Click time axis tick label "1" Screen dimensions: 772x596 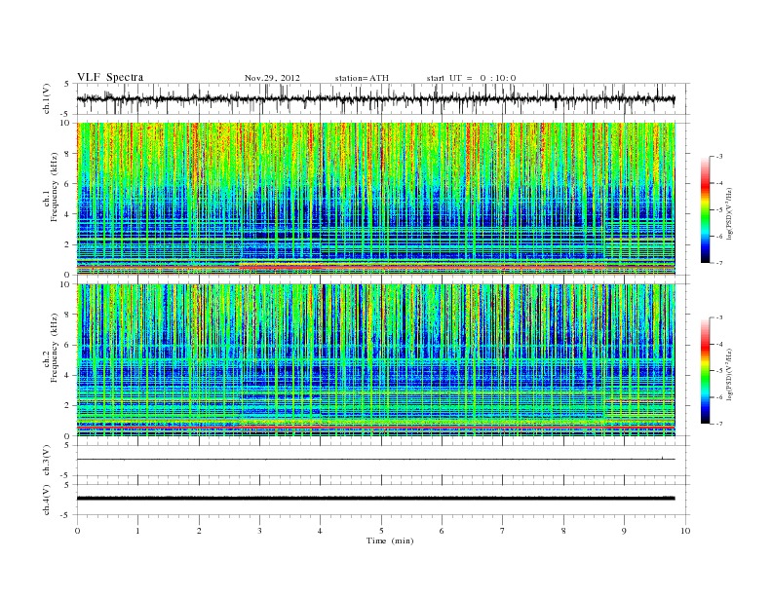[137, 531]
